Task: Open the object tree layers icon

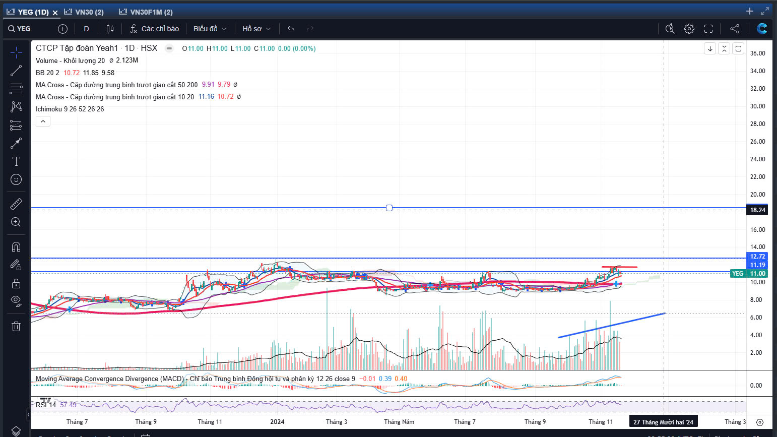Action: (x=16, y=431)
